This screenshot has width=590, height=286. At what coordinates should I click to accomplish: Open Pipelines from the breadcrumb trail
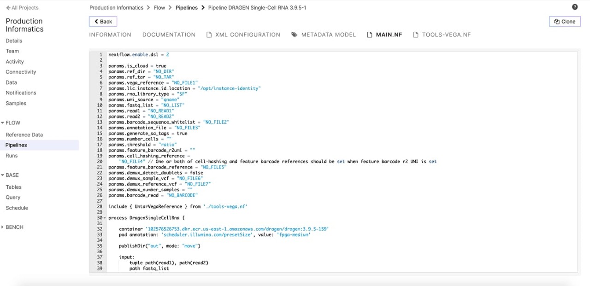click(186, 7)
